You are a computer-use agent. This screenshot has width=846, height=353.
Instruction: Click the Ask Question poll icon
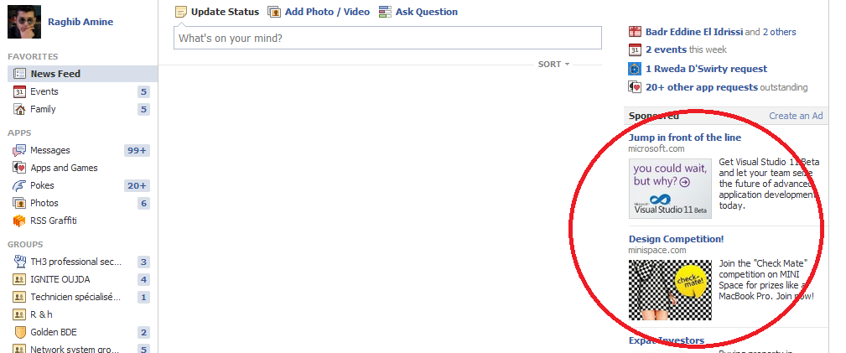point(385,12)
